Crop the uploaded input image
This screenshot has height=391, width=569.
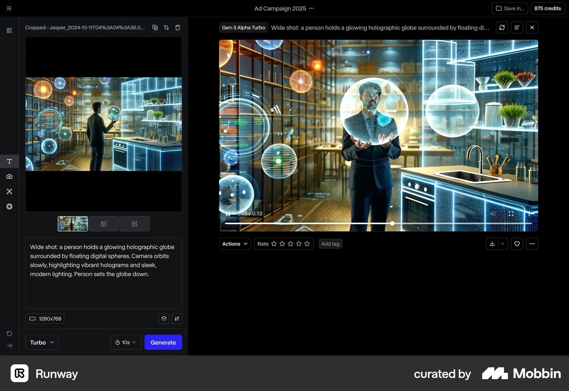click(x=166, y=27)
